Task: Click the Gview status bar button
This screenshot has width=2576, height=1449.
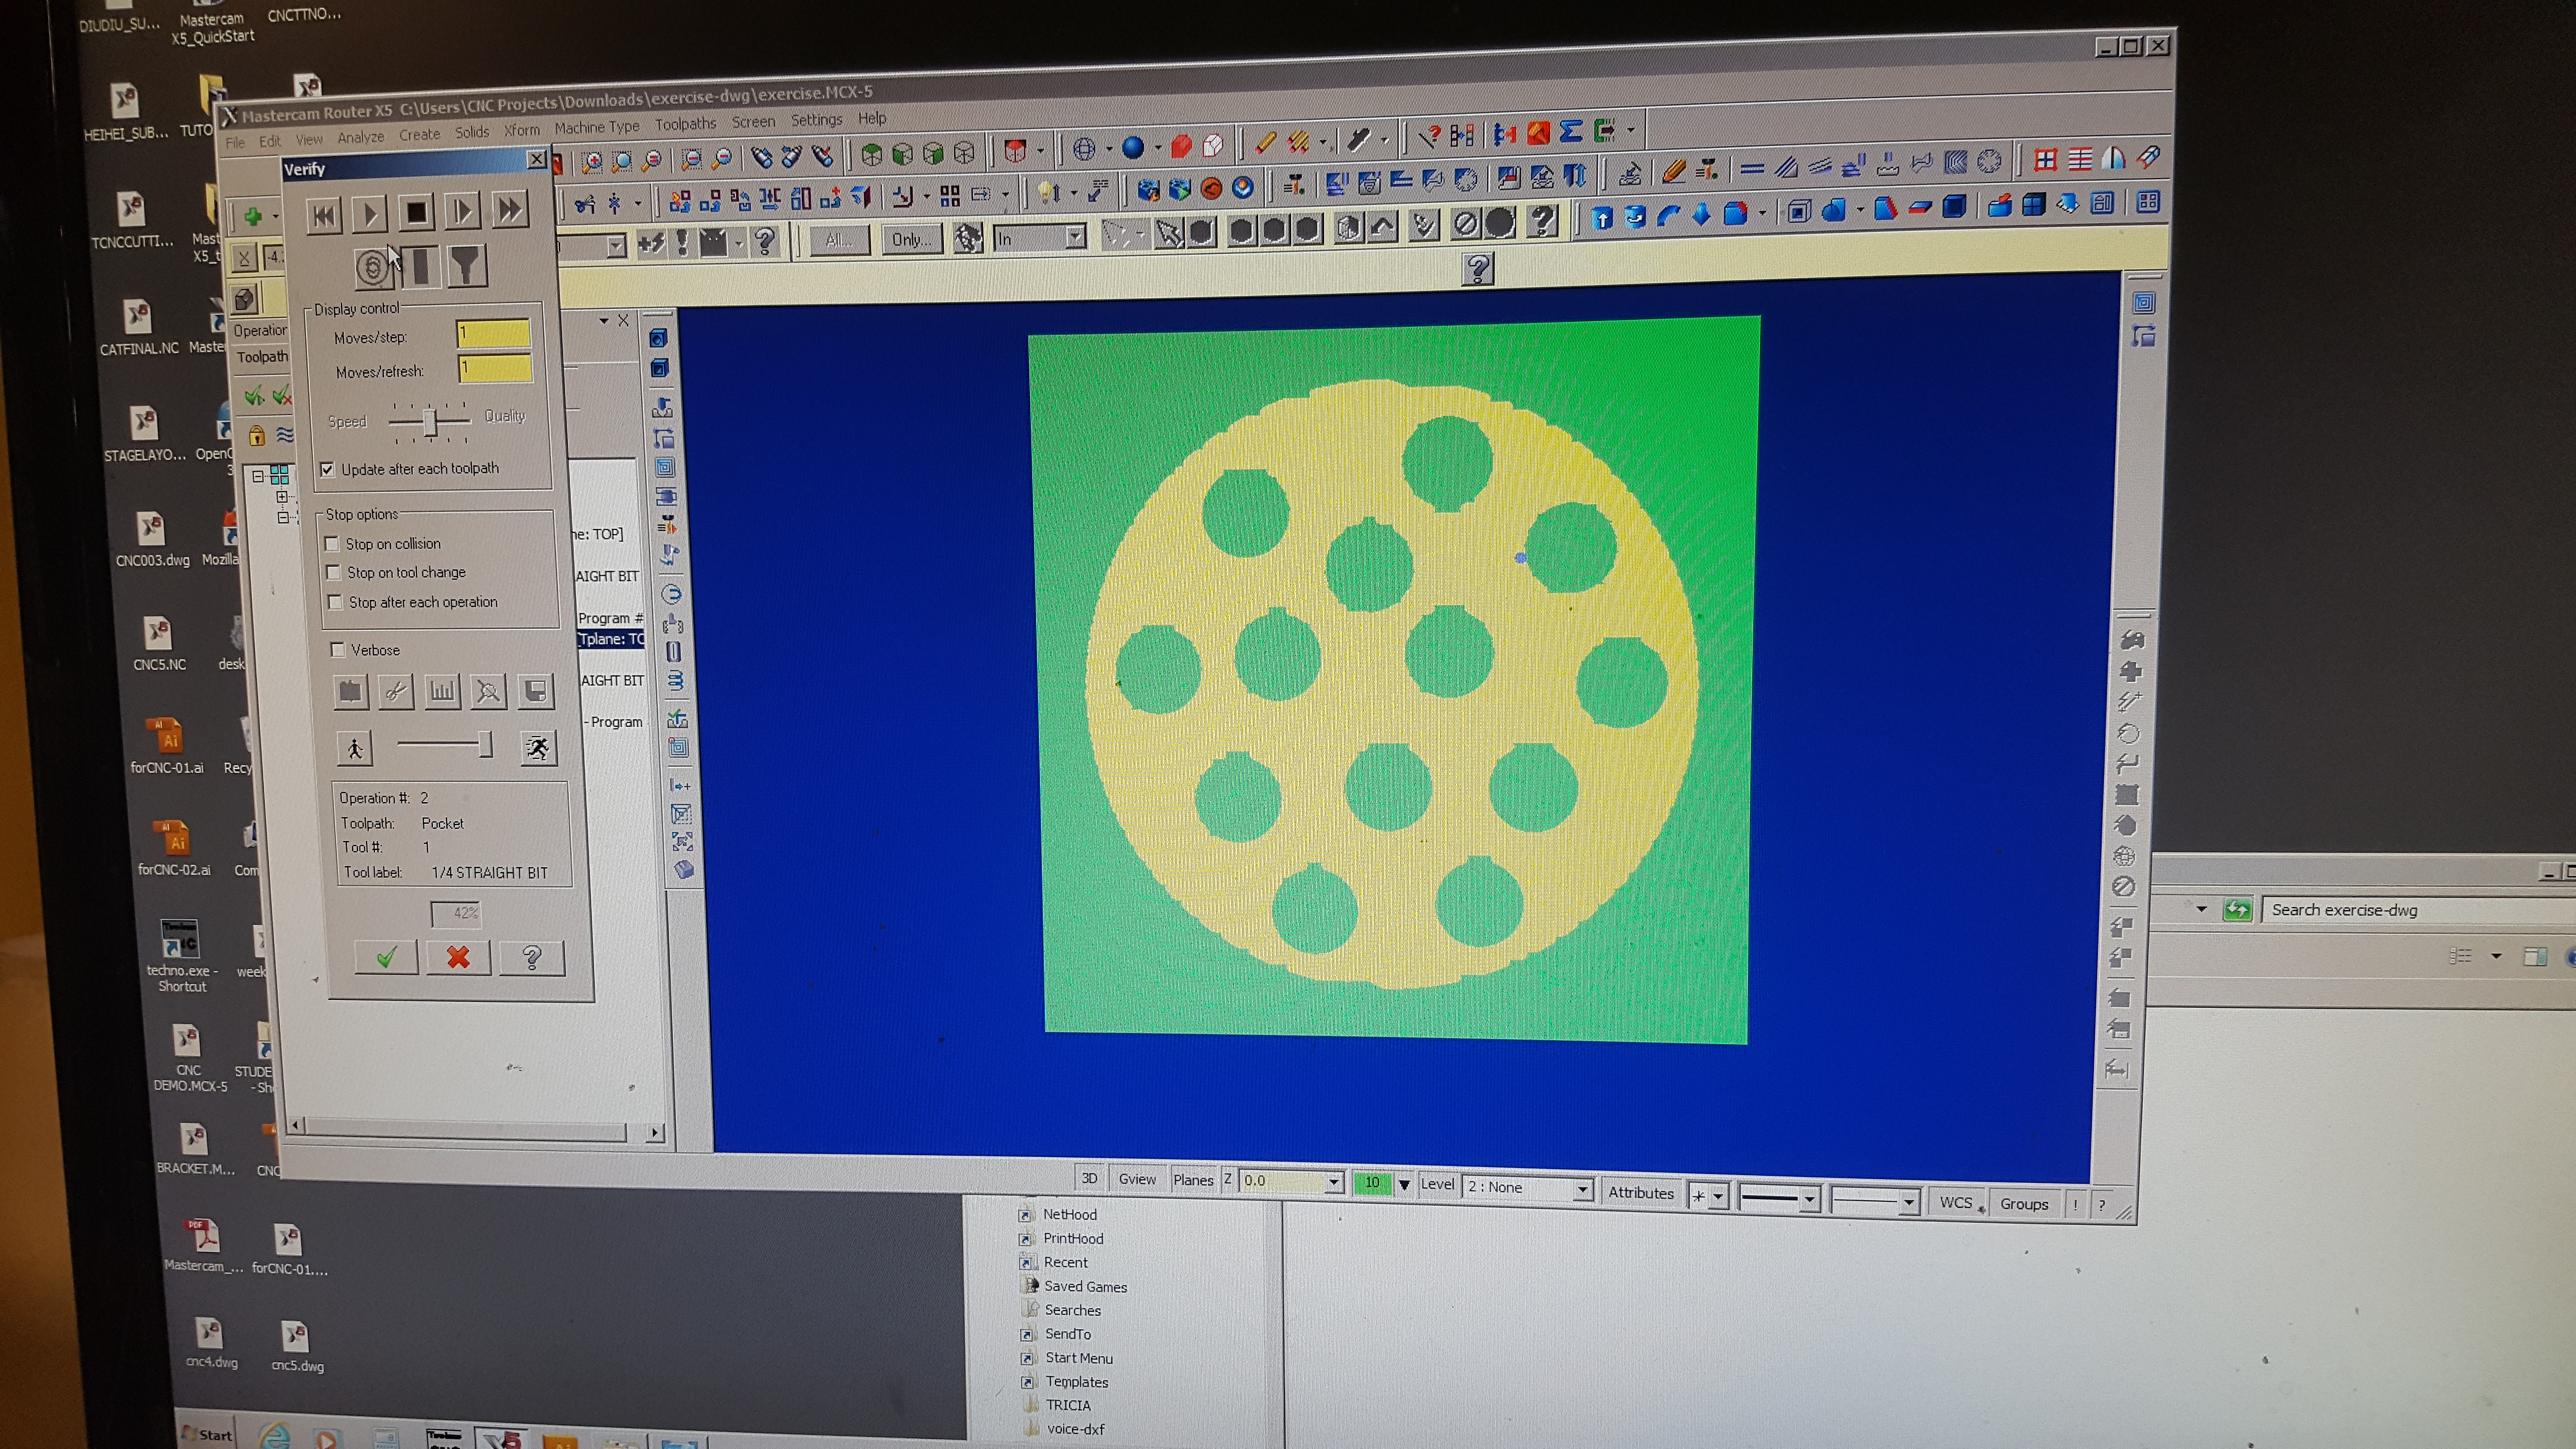Action: [x=1137, y=1179]
